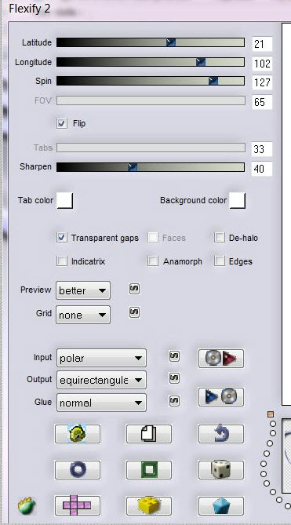Click the Latitude slider track
The width and height of the screenshot is (291, 525).
(151, 42)
